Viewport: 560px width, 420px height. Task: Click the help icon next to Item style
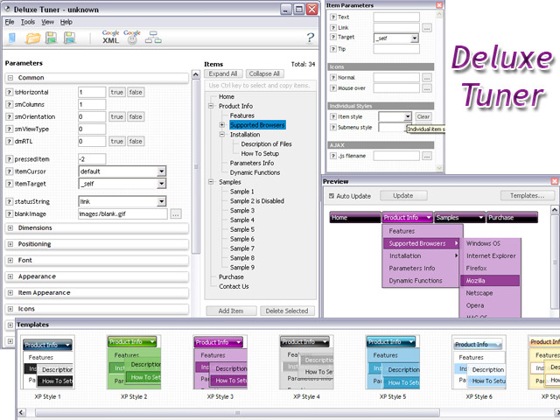(333, 116)
